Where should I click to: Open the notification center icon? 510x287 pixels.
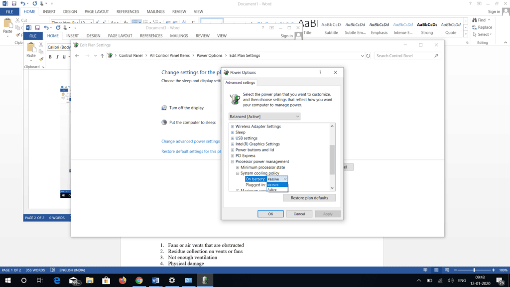point(500,280)
